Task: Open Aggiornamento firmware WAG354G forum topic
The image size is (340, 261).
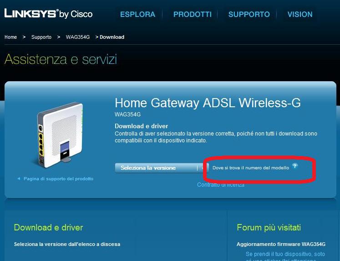Action: point(281,244)
